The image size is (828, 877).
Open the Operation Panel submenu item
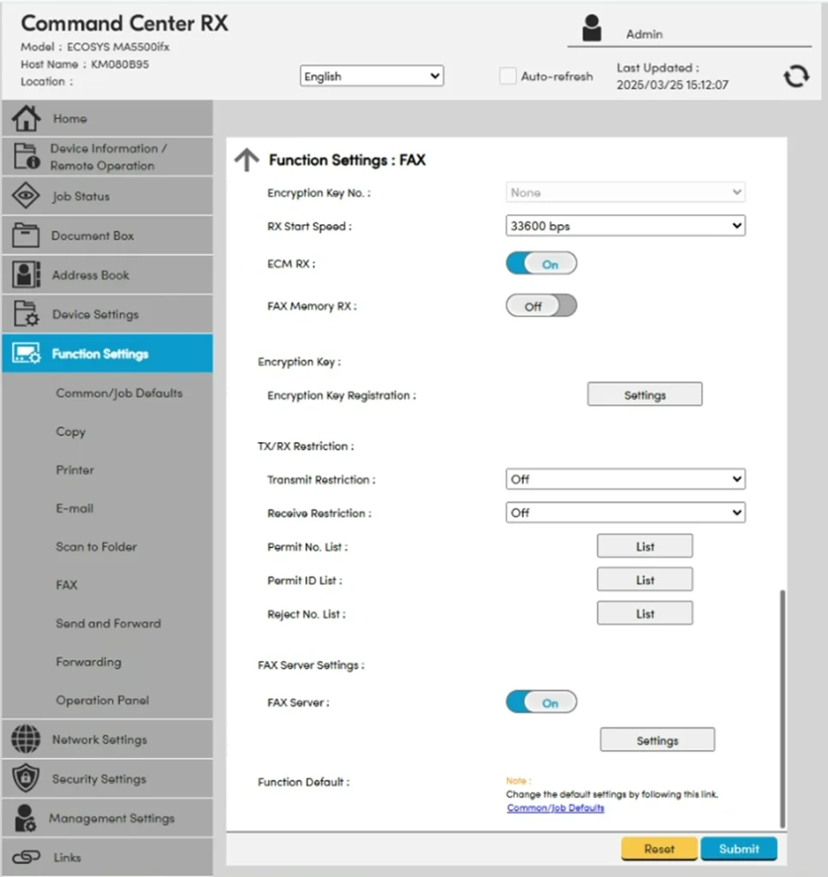(x=102, y=700)
